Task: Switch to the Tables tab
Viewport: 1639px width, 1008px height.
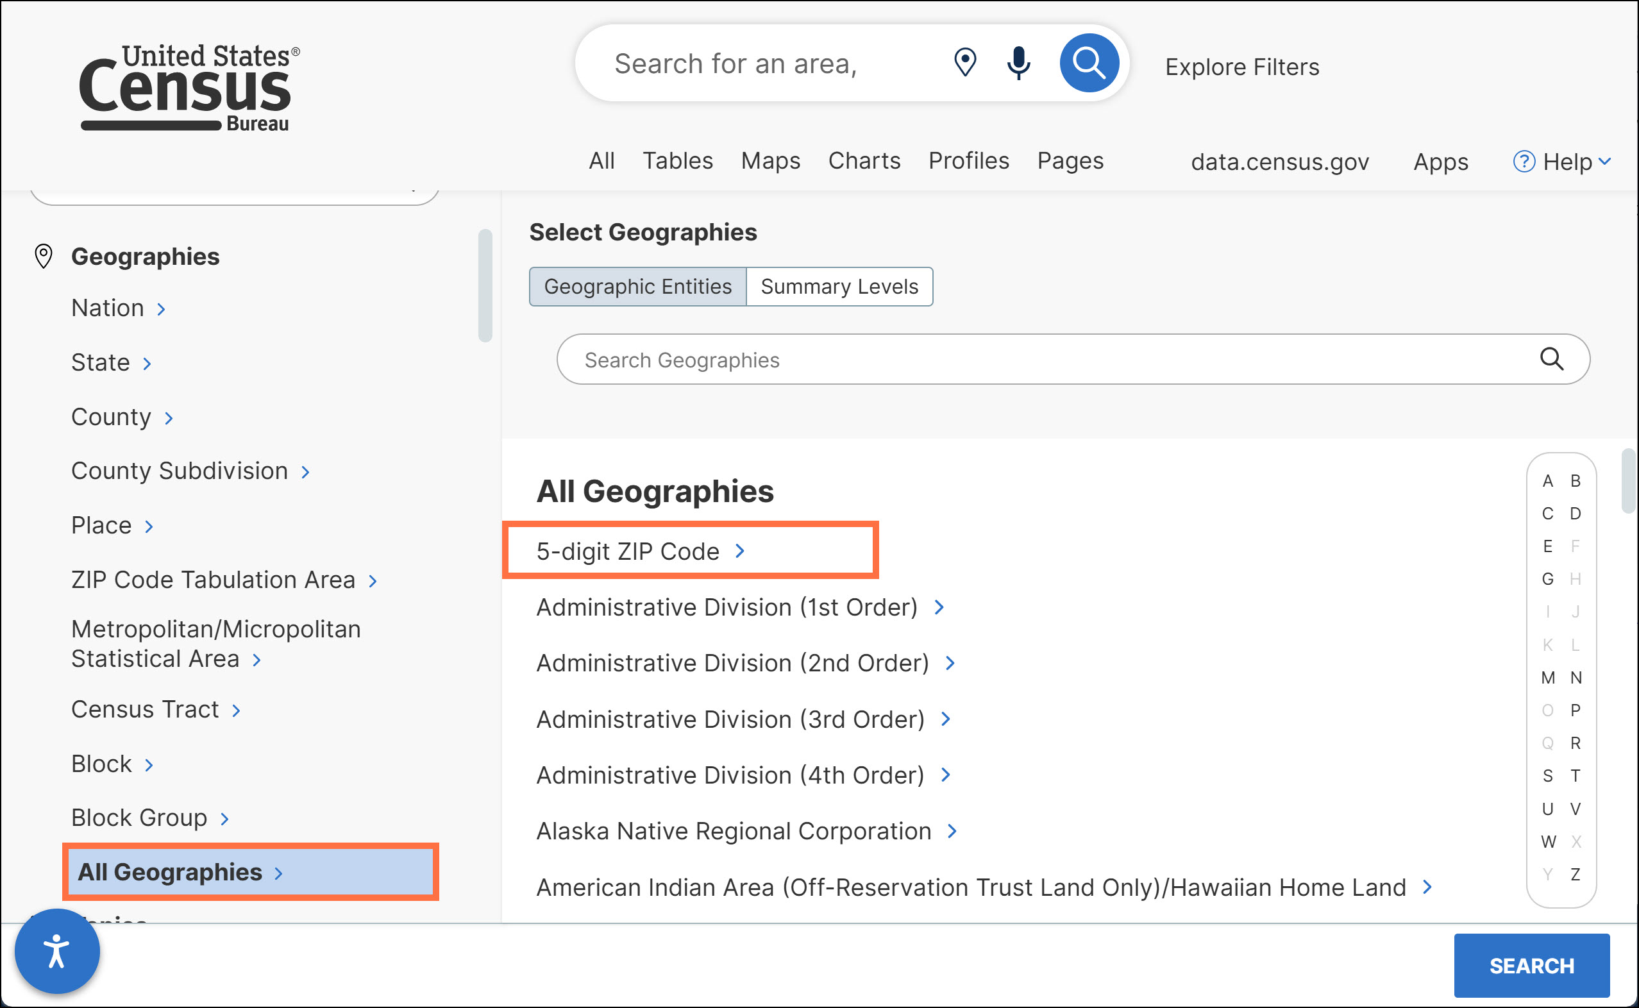Action: pyautogui.click(x=677, y=161)
